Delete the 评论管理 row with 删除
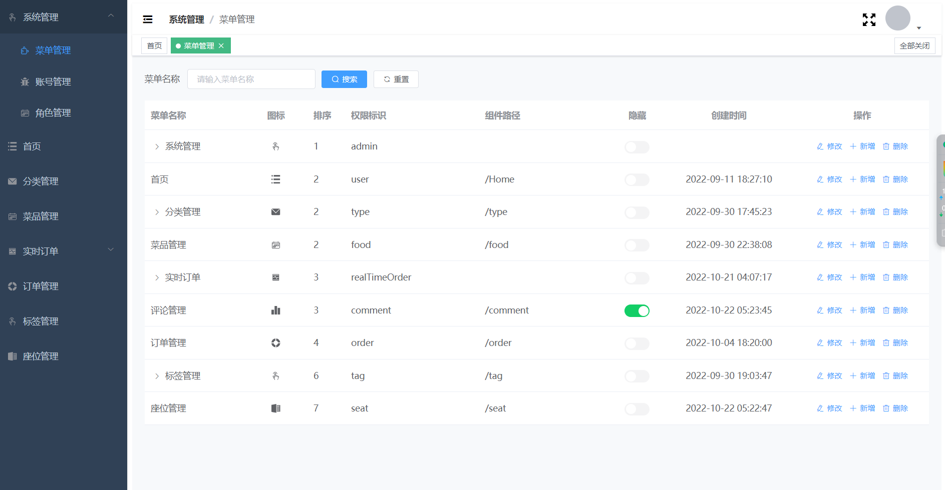 click(895, 310)
